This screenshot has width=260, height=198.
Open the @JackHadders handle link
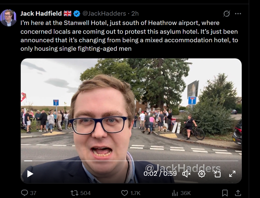click(x=104, y=13)
